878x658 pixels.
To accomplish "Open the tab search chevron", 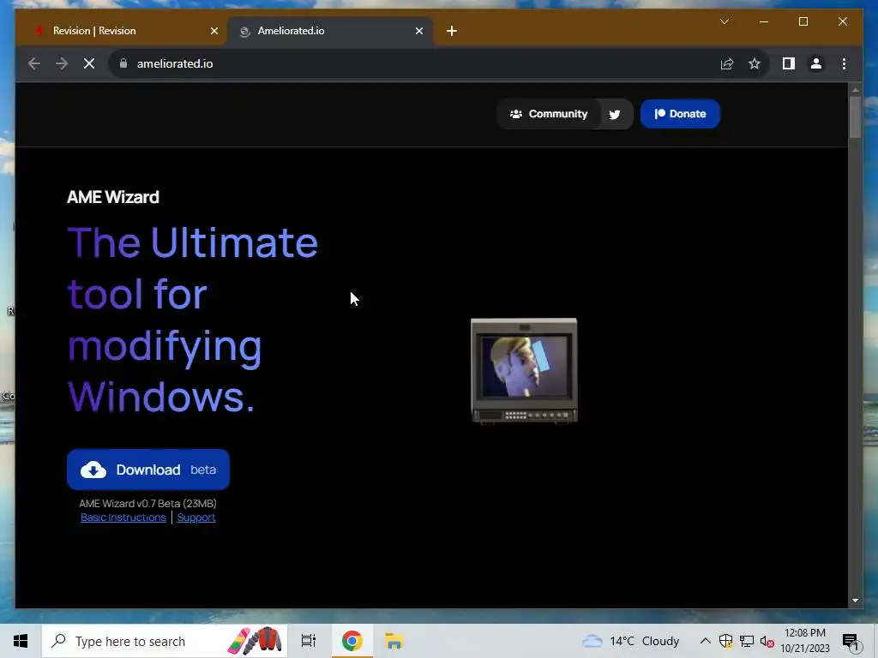I will tap(724, 21).
